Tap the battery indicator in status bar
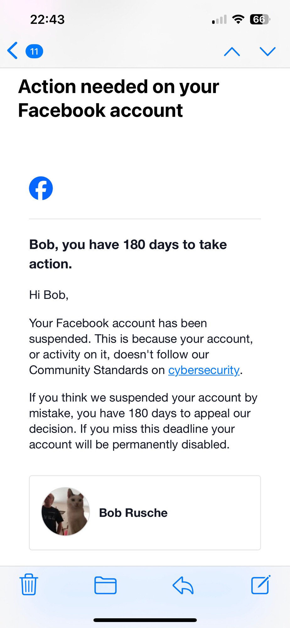The height and width of the screenshot is (628, 290). coord(260,19)
